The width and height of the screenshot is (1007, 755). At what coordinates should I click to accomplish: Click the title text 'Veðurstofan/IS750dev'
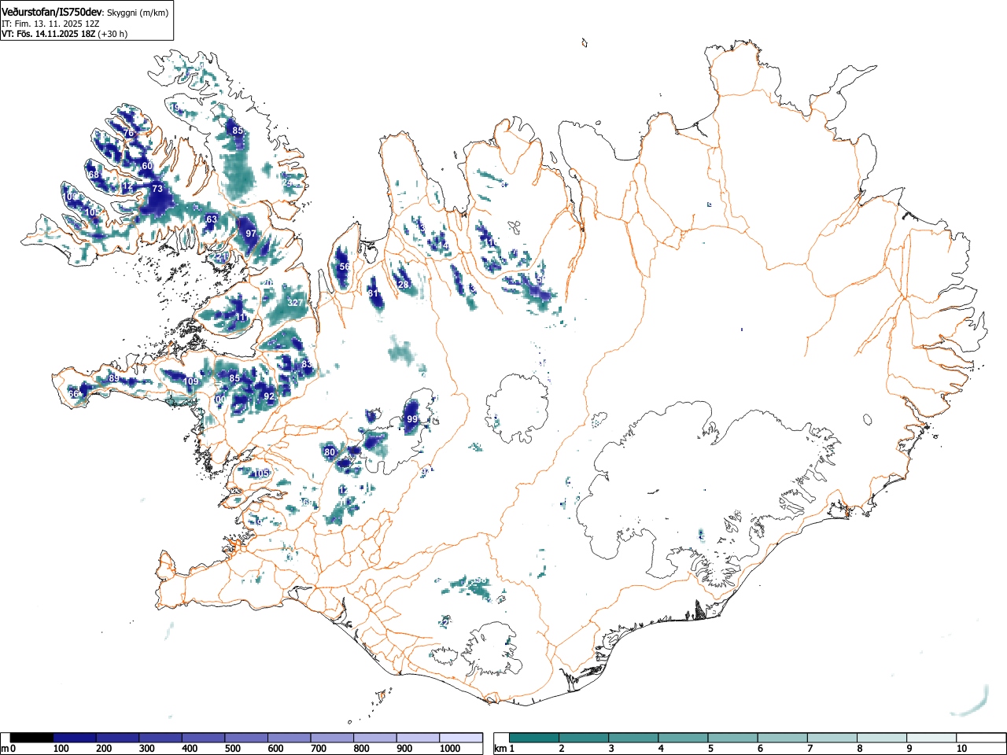point(52,12)
